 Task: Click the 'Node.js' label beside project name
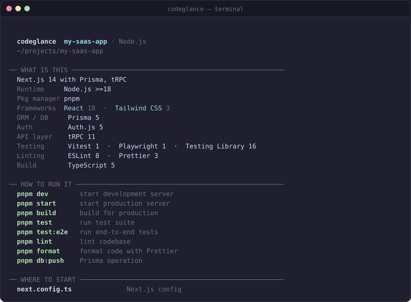point(132,42)
